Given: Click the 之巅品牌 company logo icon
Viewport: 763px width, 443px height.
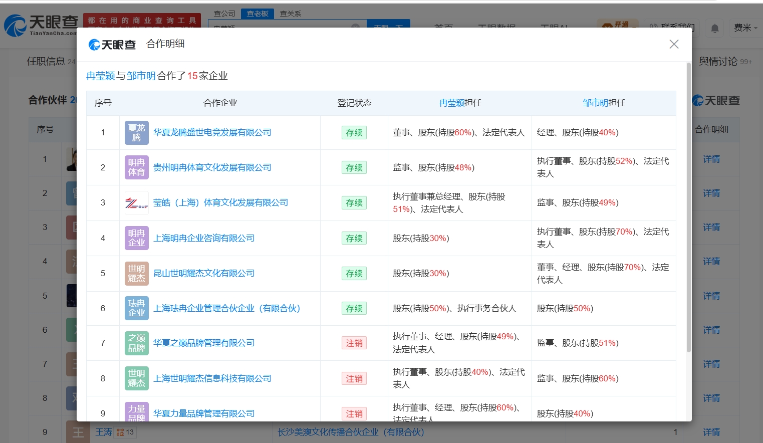Looking at the screenshot, I should pos(137,343).
